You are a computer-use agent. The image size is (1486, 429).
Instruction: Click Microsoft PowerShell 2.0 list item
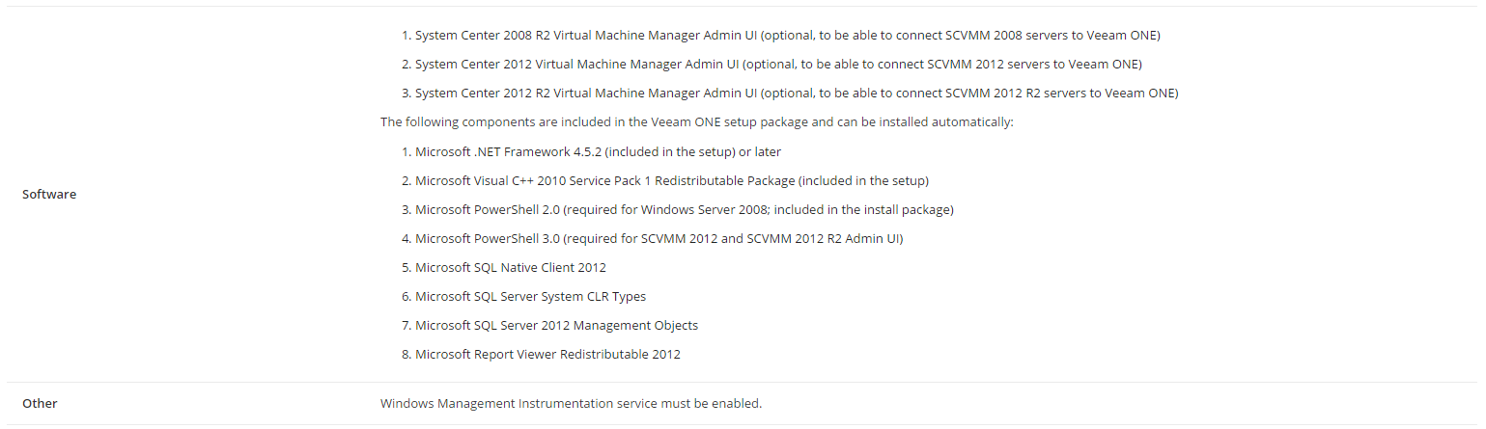click(x=685, y=210)
